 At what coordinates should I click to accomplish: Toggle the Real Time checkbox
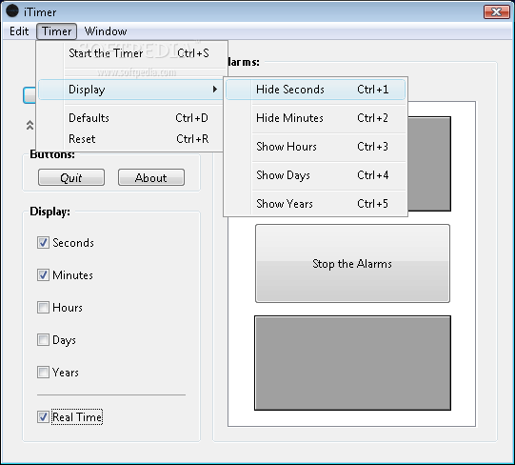tap(43, 417)
